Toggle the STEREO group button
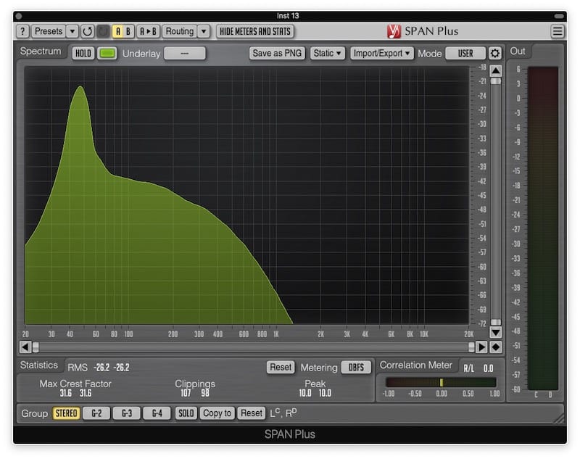Image resolution: width=580 pixels, height=459 pixels. [x=66, y=413]
